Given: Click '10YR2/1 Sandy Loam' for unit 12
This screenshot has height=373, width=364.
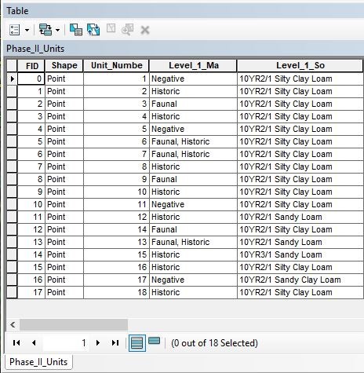Looking at the screenshot, I should [x=300, y=217].
